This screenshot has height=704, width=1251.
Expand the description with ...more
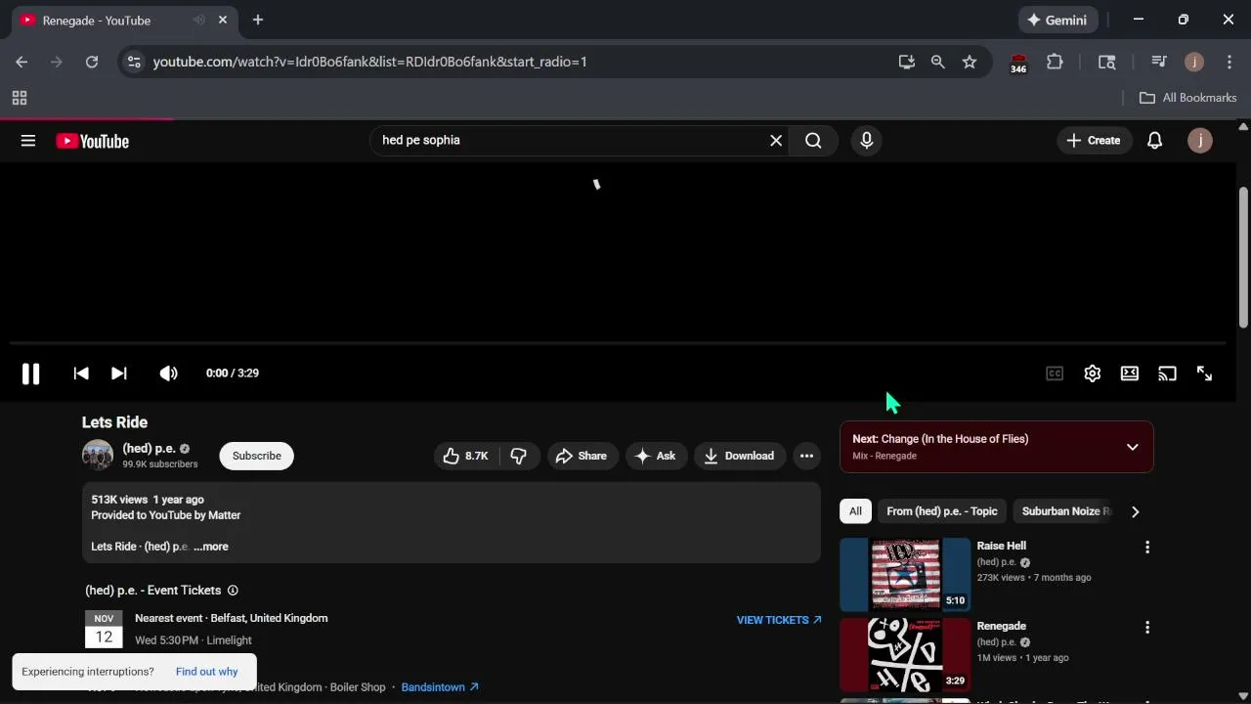(x=211, y=547)
